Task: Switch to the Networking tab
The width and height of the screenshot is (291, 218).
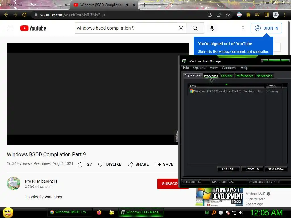Action: pos(264,76)
